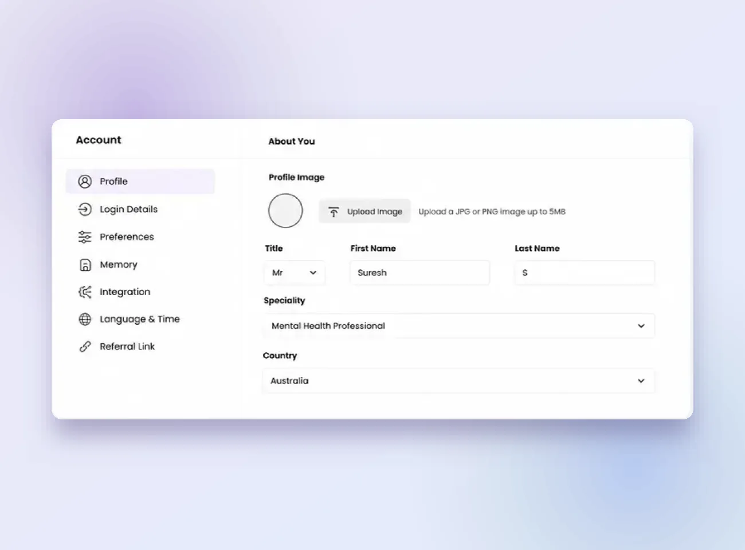Click the Upload Image button
Screen dimensions: 745x550
point(364,211)
